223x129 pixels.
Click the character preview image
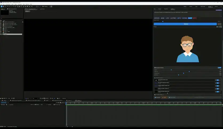[x=188, y=49]
